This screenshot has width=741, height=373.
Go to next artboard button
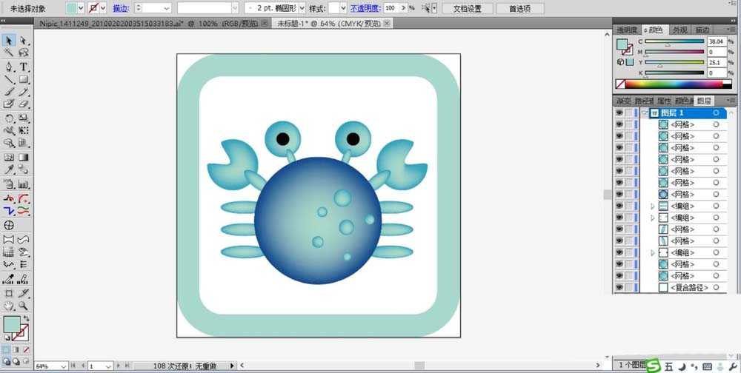coord(119,366)
